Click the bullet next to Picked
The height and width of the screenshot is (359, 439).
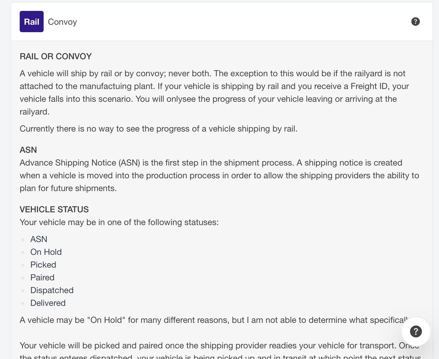[23, 265]
